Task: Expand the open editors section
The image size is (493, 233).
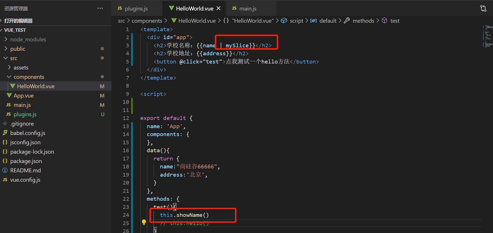Action: (56, 21)
